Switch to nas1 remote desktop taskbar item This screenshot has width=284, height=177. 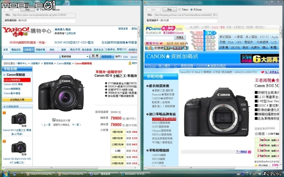103,174
